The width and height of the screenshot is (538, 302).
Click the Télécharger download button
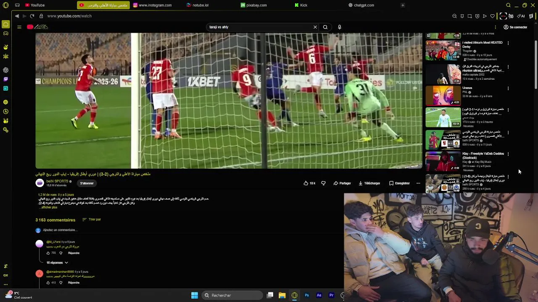pos(369,183)
